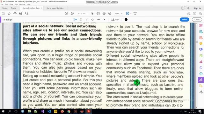Open the Edit menu
Image resolution: width=204 pixels, height=114 pixels.
pyautogui.click(x=6, y=4)
